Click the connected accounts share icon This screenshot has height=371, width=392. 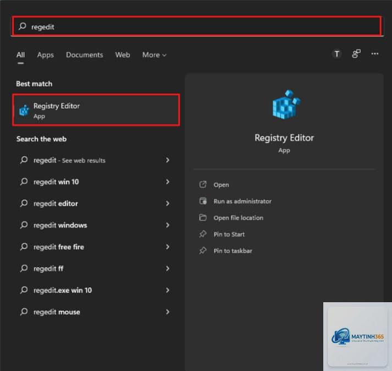click(356, 53)
